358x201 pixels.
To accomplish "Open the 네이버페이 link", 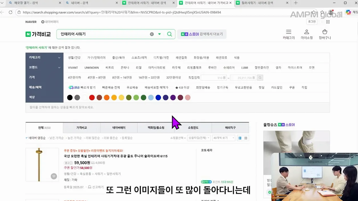I will [x=50, y=22].
